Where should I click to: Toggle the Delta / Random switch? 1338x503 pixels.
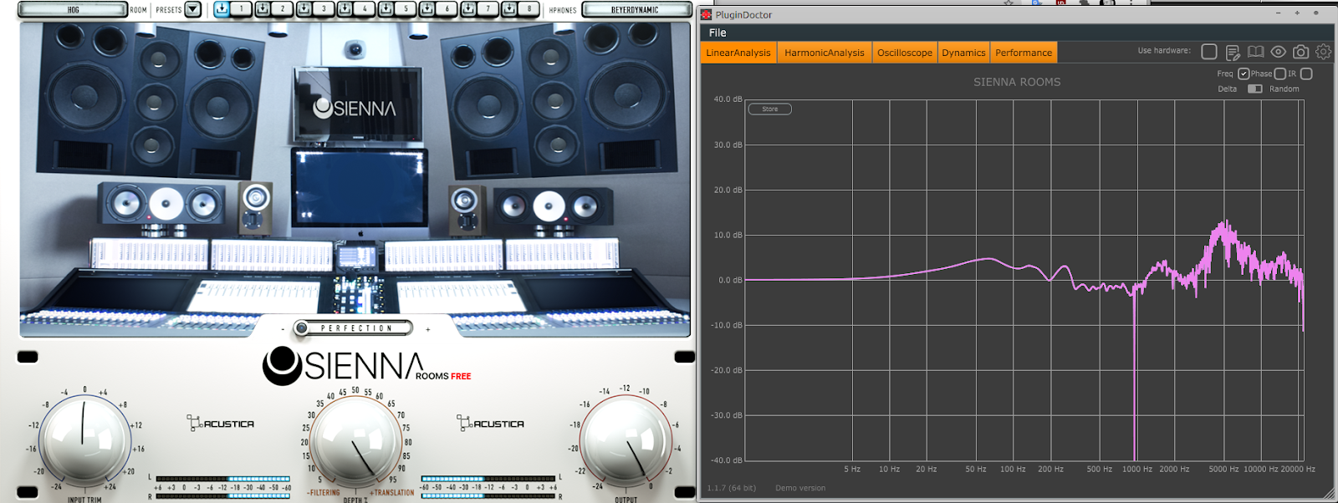point(1255,89)
